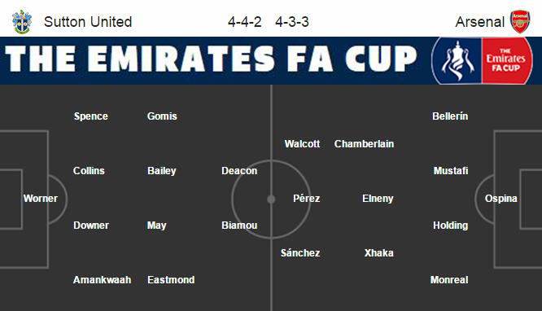This screenshot has height=311, width=542.
Task: Click Eastmond in Sutton's midfield
Action: [x=171, y=279]
